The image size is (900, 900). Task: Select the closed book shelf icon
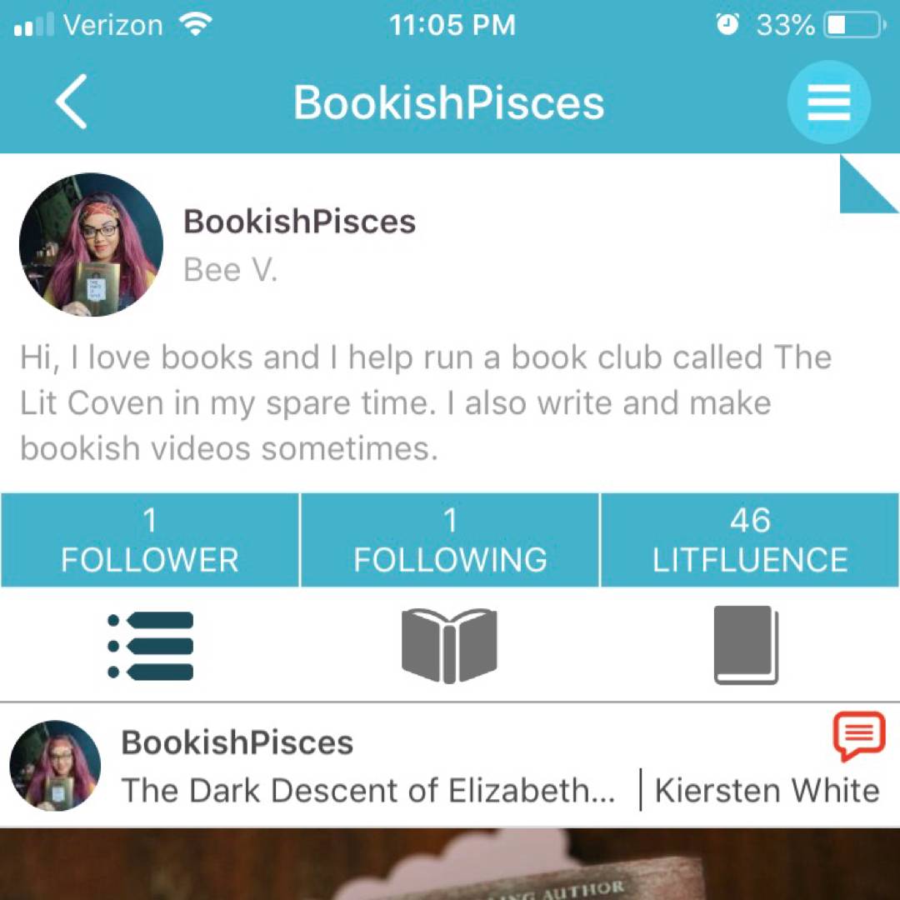746,645
